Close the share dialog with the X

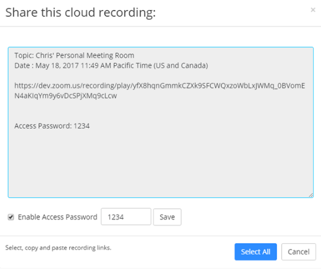[313, 10]
